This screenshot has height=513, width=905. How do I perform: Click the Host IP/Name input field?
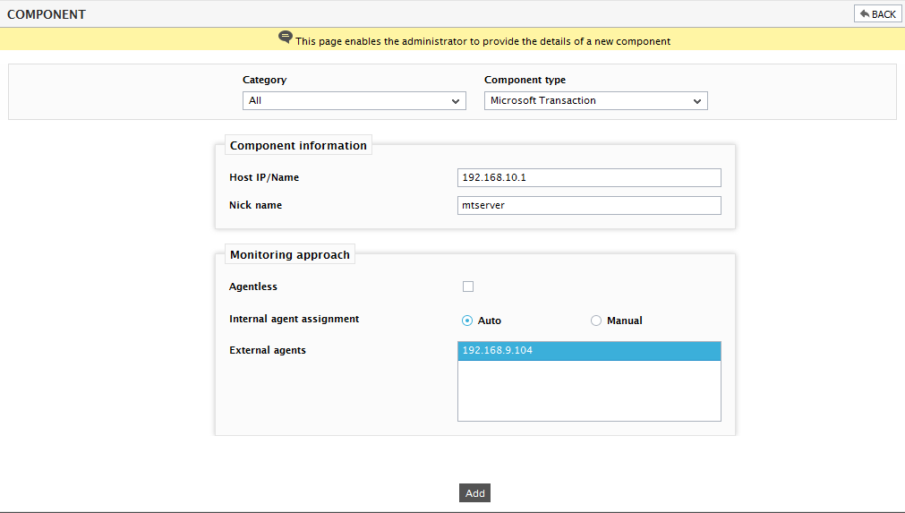point(589,178)
